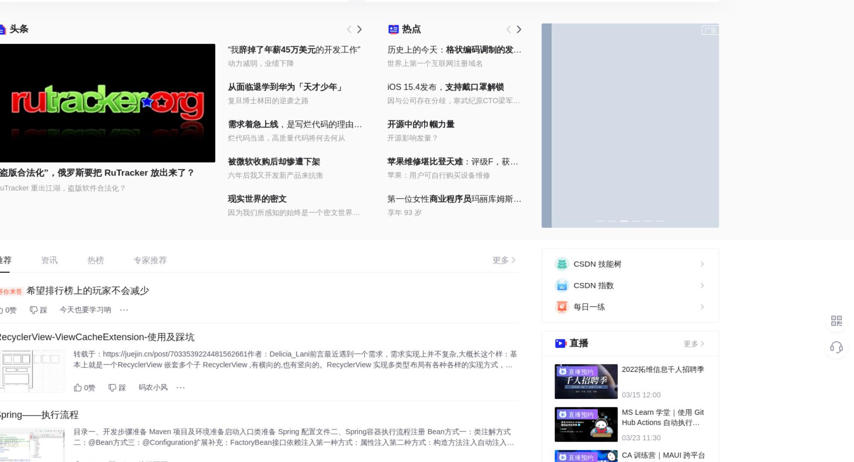The width and height of the screenshot is (854, 462).
Task: Click subtitle 世界上第一个互联网注册域名
Action: 435,64
